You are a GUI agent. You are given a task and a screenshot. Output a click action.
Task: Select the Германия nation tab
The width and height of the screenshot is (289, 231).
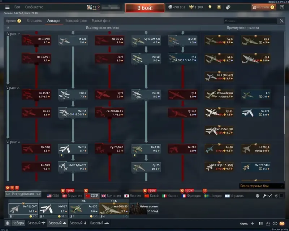tap(72, 196)
